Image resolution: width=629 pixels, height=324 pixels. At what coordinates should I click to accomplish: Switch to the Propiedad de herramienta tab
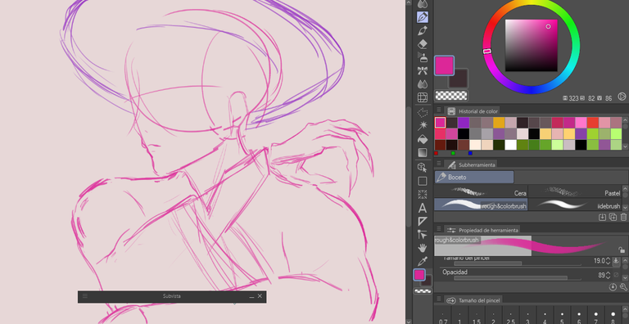[x=482, y=230]
